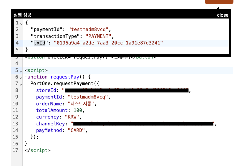The height and width of the screenshot is (166, 243).
Task: Click the "CARD" payMethod value
Action: [x=76, y=130]
